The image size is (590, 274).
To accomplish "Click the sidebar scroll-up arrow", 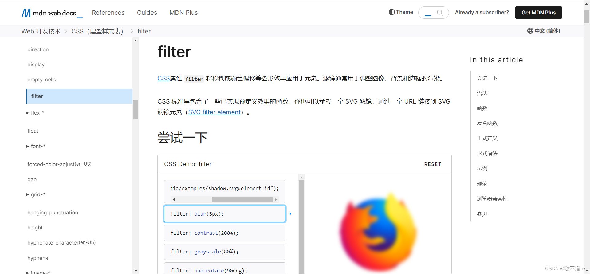I will click(x=136, y=41).
